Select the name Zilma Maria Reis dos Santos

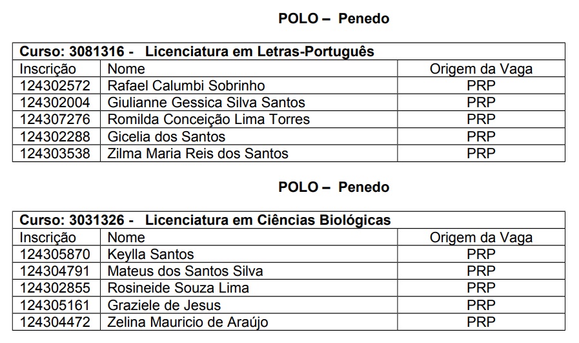pos(198,154)
